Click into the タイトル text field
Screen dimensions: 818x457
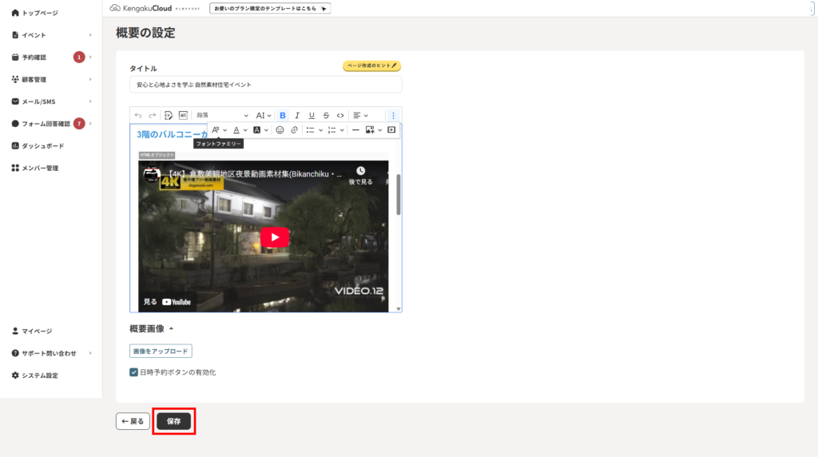(265, 85)
